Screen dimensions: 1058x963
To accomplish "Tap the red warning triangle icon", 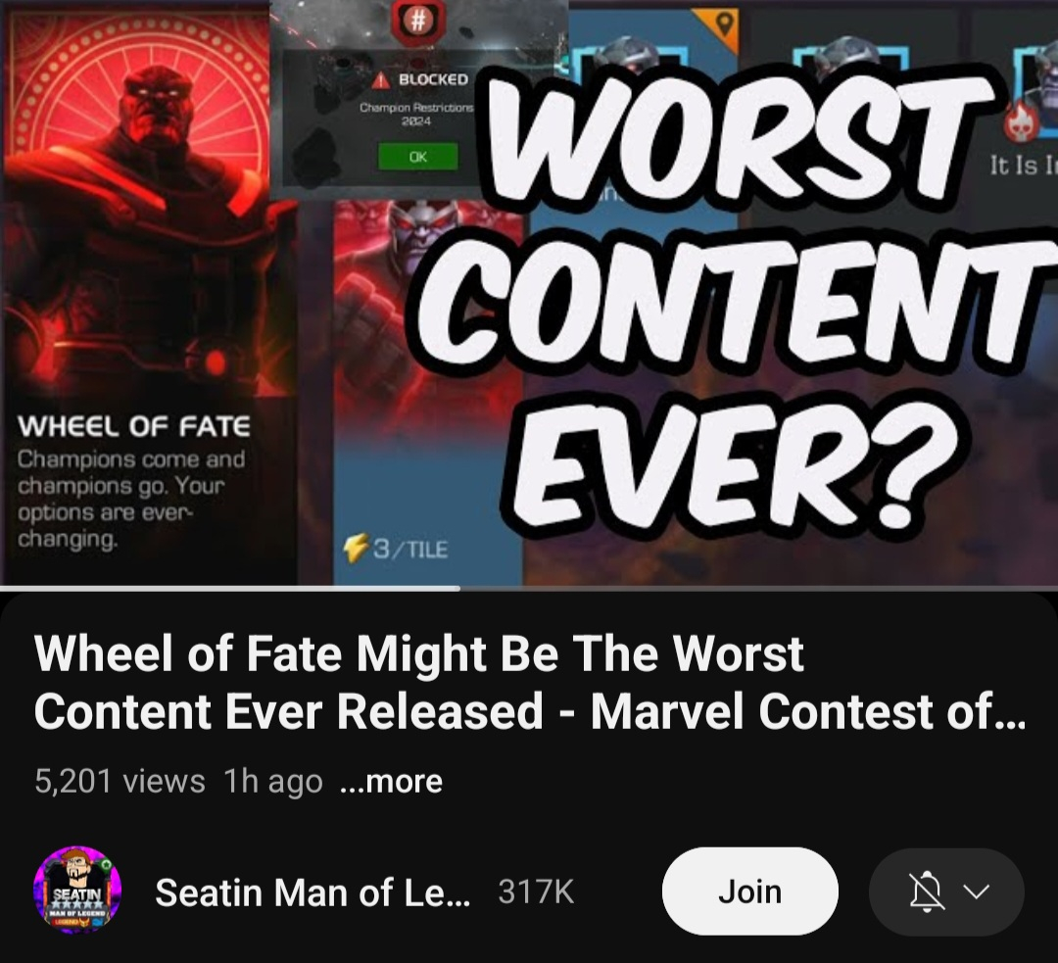I will click(381, 80).
